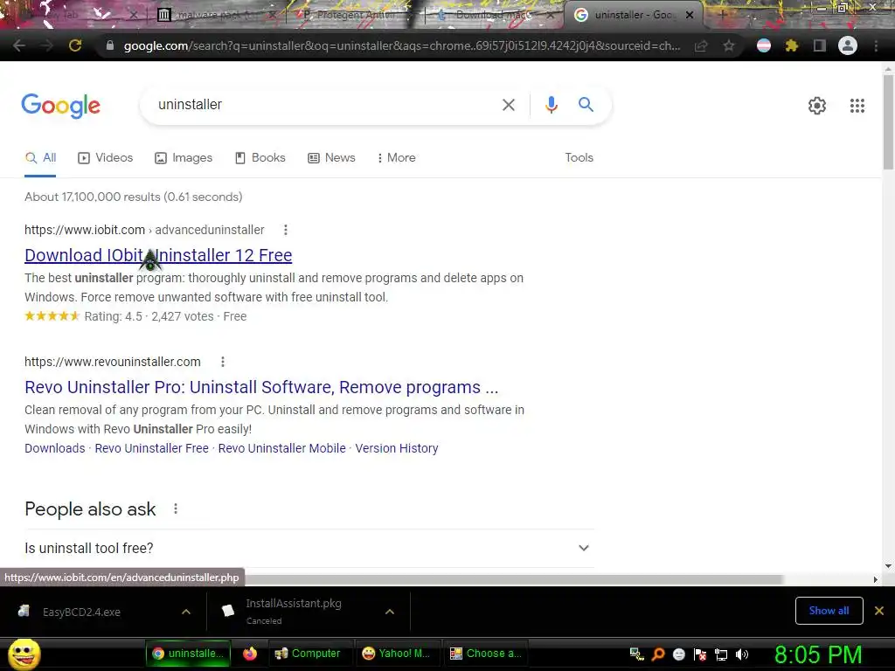This screenshot has height=671, width=895.
Task: Toggle the Chrome side panel icon
Action: pos(820,45)
